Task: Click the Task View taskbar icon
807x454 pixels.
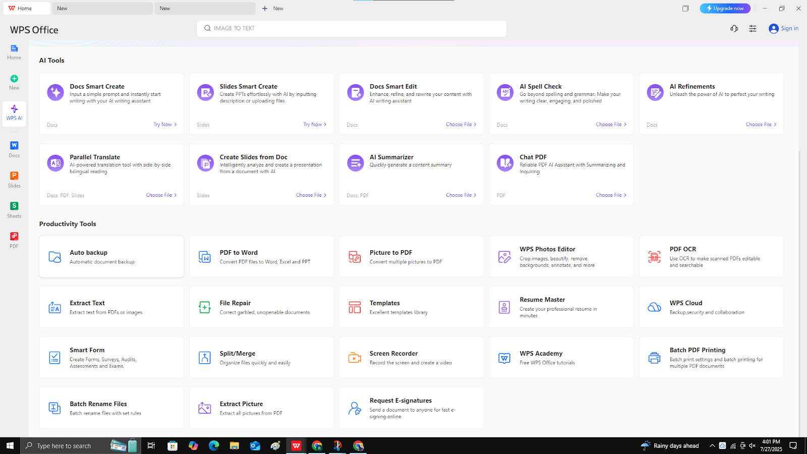Action: (x=151, y=445)
